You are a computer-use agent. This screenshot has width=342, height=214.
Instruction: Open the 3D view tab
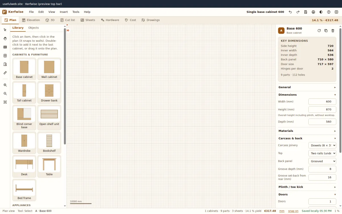pyautogui.click(x=50, y=20)
